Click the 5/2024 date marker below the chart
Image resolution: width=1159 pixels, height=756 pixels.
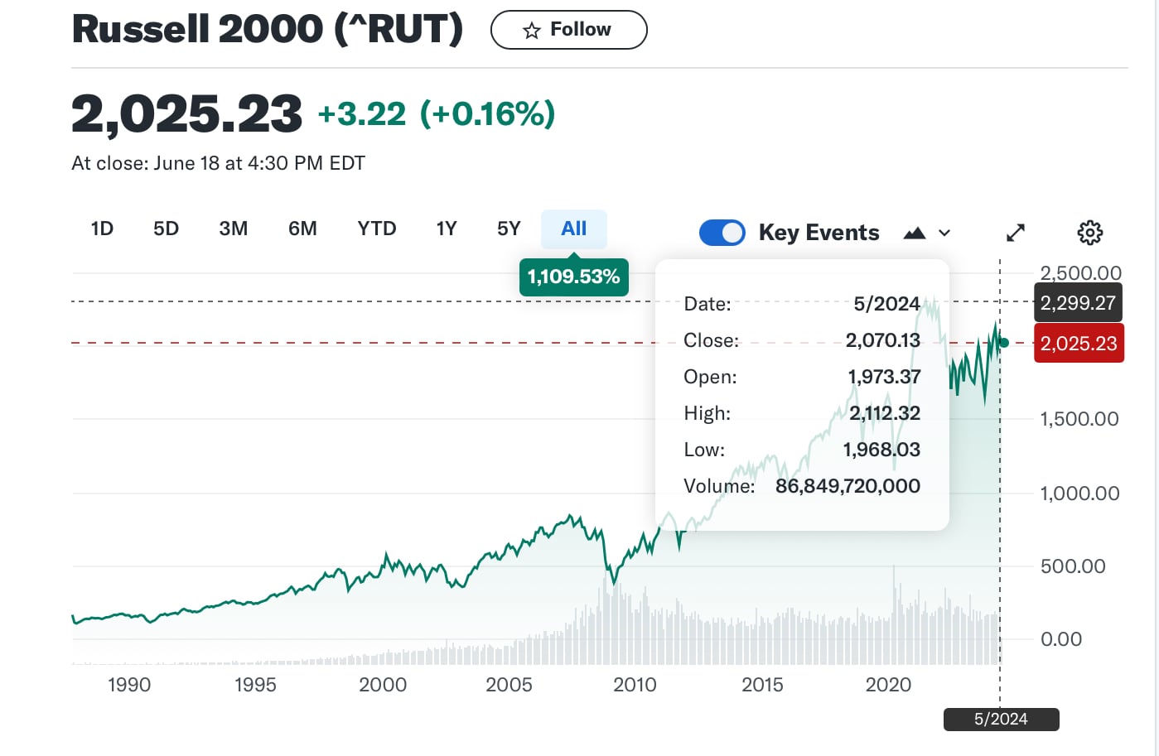1001,719
